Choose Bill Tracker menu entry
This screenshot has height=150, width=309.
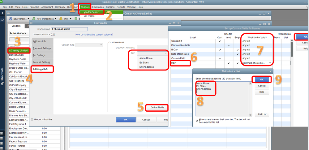(89, 16)
